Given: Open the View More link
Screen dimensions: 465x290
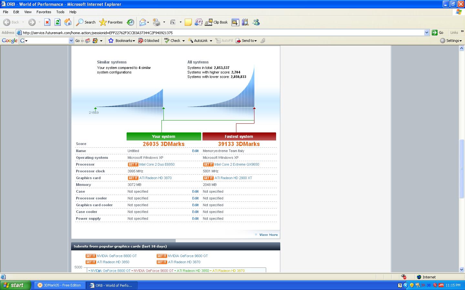Looking at the screenshot, I should pos(268,235).
